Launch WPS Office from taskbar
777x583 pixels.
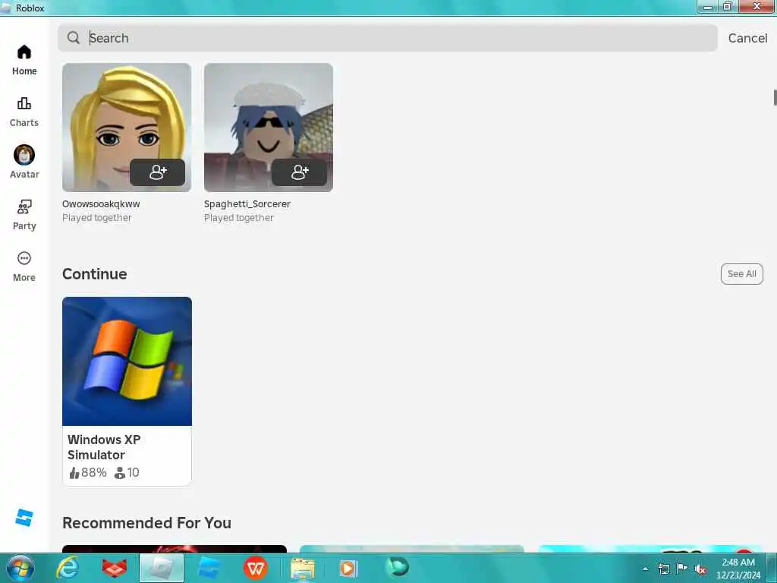point(256,568)
